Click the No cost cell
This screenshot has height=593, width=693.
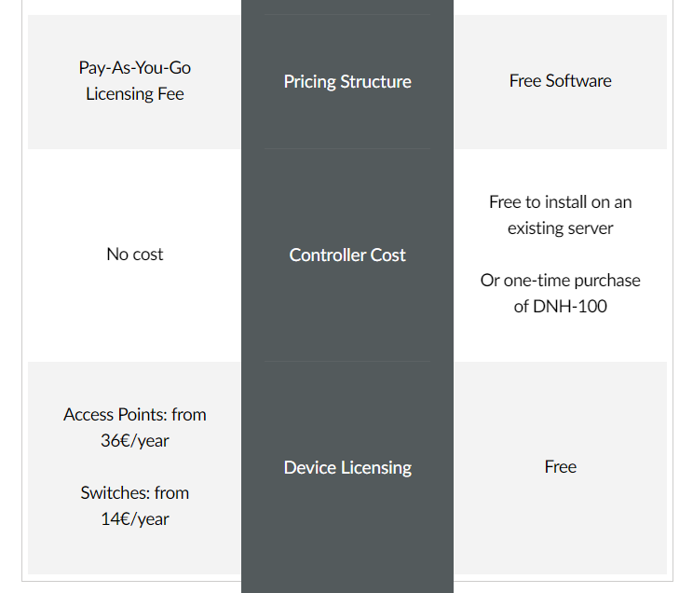(135, 255)
